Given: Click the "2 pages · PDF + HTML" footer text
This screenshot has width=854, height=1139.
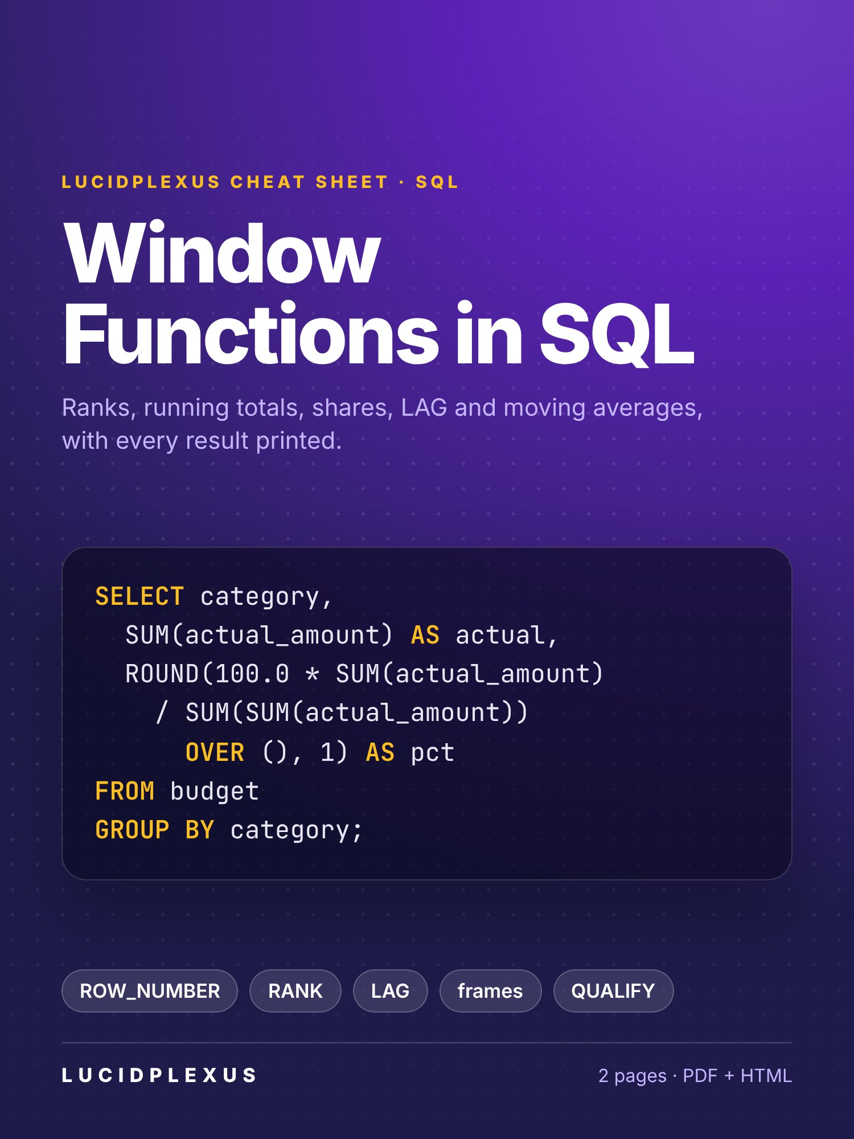Looking at the screenshot, I should click(695, 1076).
